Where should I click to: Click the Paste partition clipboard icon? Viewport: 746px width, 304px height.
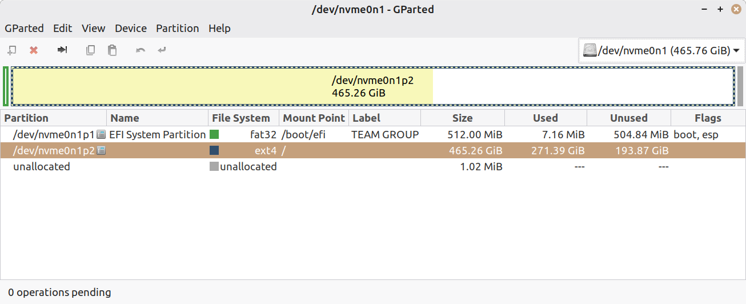coord(113,50)
